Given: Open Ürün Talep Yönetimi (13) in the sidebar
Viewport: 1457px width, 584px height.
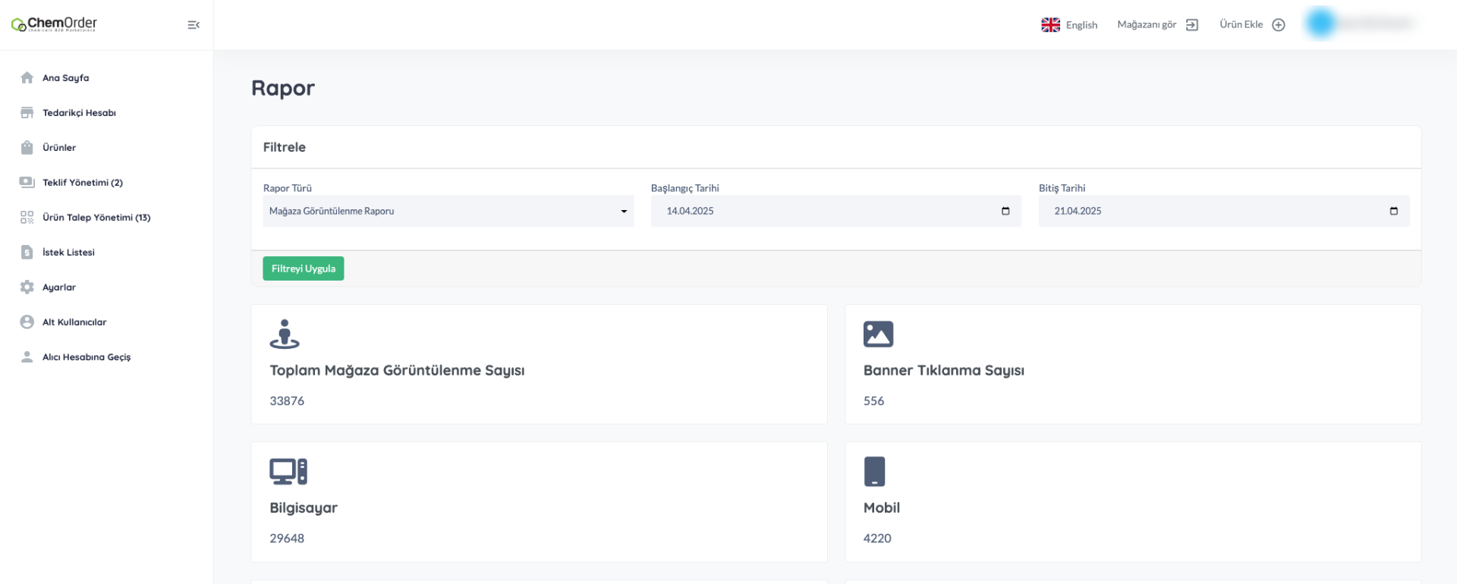Looking at the screenshot, I should [96, 218].
